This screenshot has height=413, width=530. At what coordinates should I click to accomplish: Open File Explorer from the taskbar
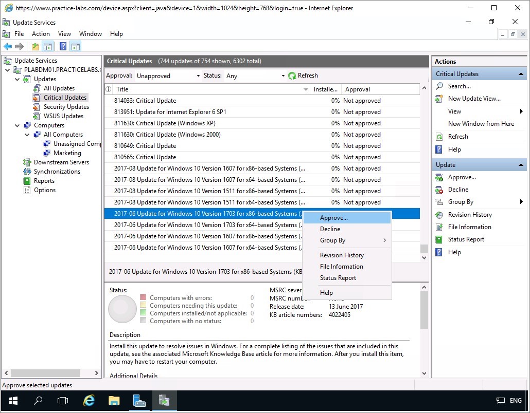[x=114, y=401]
